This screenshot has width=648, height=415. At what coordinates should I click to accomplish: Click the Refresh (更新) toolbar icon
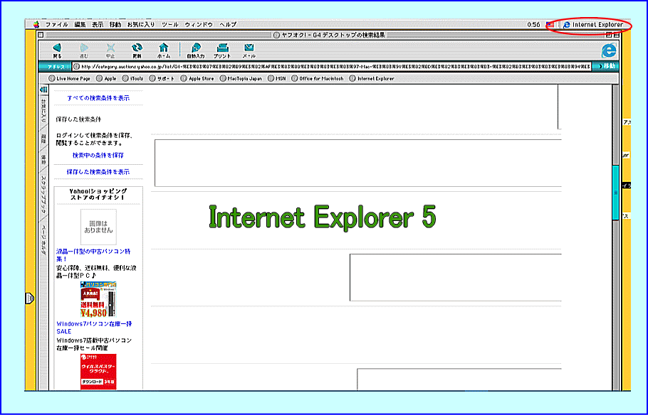click(137, 48)
